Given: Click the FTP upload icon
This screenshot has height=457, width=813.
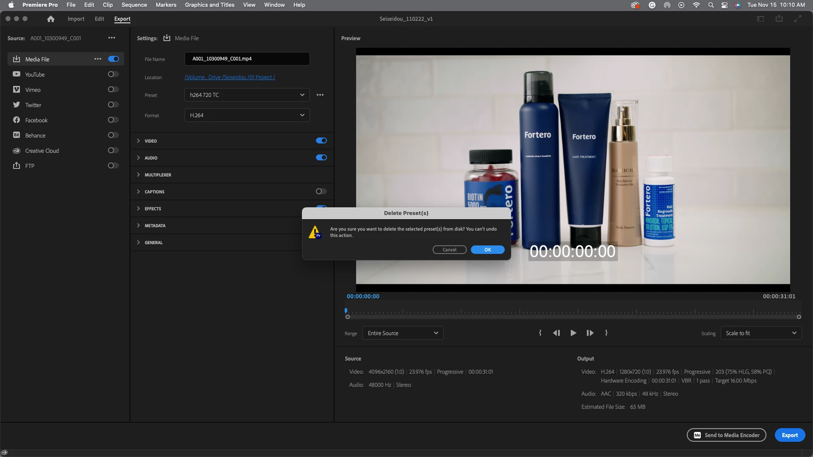Looking at the screenshot, I should point(17,165).
